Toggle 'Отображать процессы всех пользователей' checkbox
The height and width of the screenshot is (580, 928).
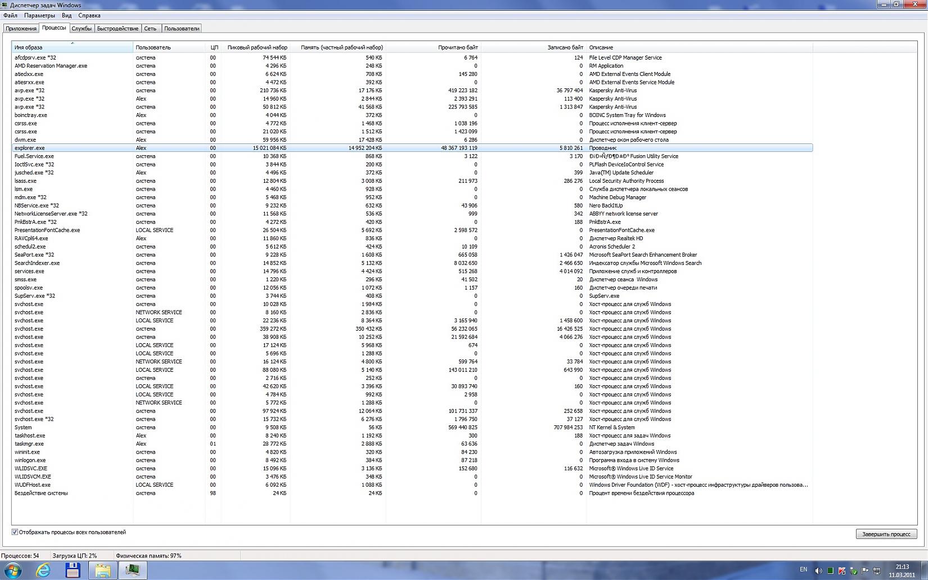point(15,532)
